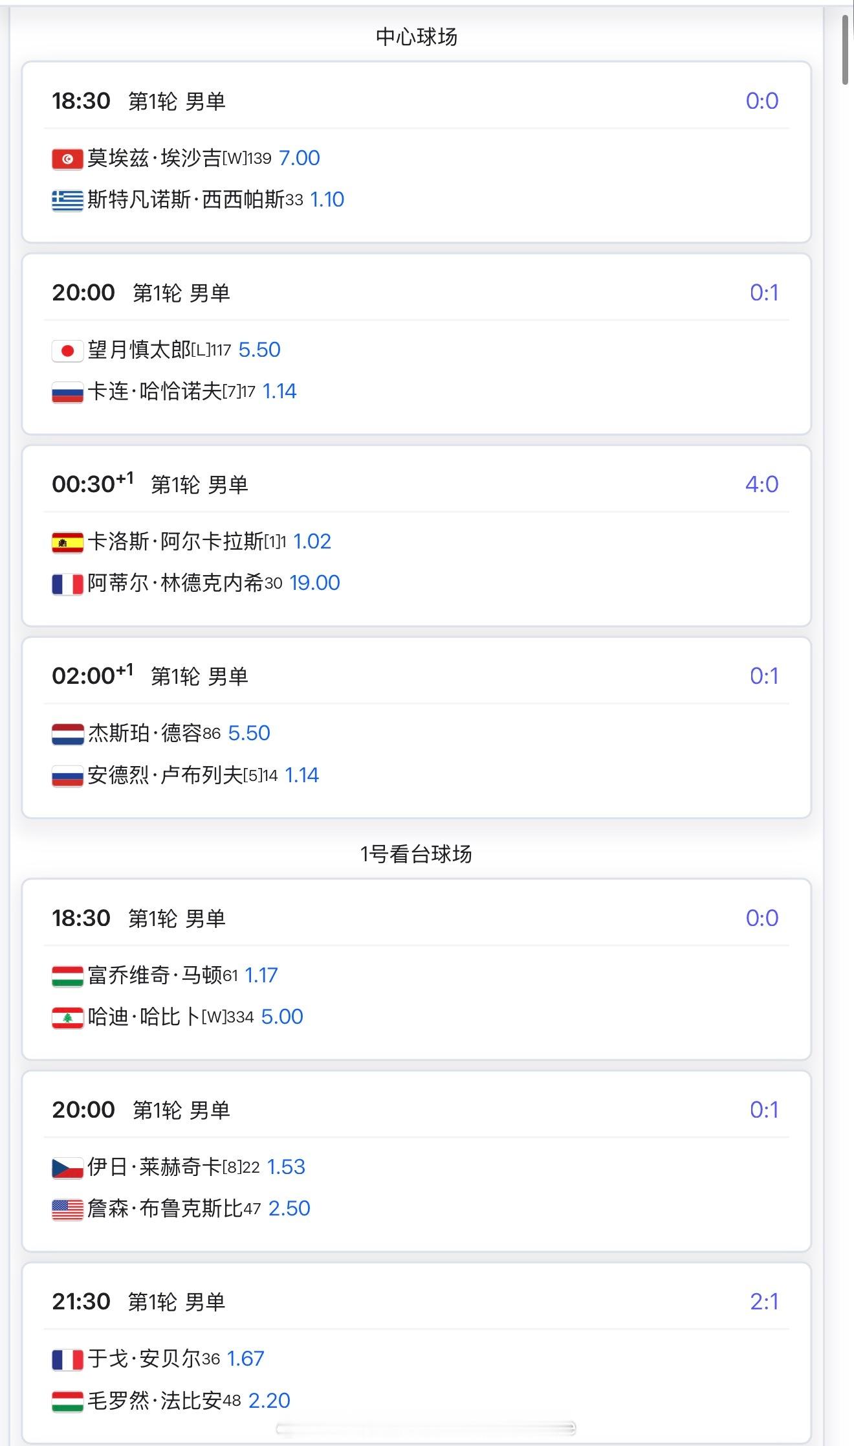Click the vertical scrollbar thumb at right

845,50
